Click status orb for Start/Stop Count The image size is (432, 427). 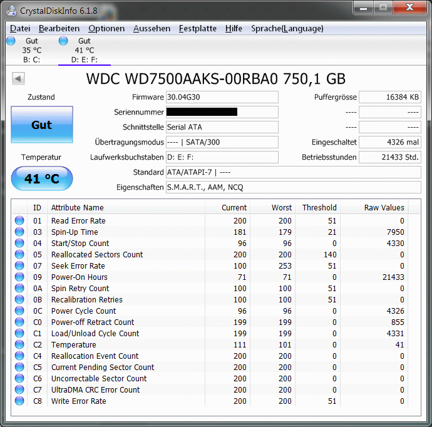(x=19, y=244)
